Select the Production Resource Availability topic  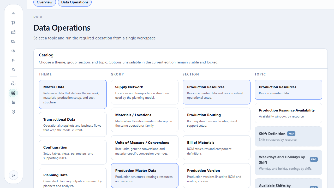(x=288, y=113)
